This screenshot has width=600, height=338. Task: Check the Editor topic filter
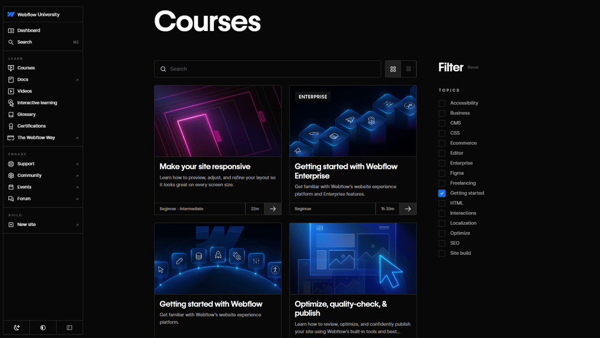[x=442, y=153]
